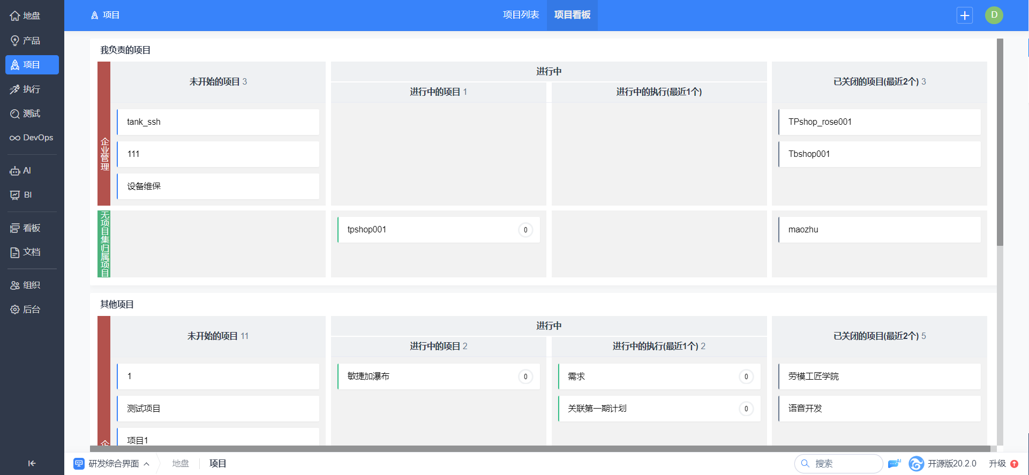Image resolution: width=1029 pixels, height=475 pixels.
Task: Open the 地盘 home icon in sidebar
Action: pyautogui.click(x=15, y=16)
